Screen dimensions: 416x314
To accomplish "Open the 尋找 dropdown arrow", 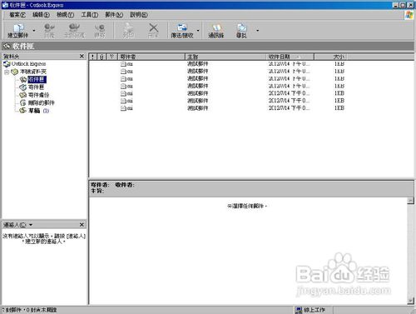I will [257, 30].
